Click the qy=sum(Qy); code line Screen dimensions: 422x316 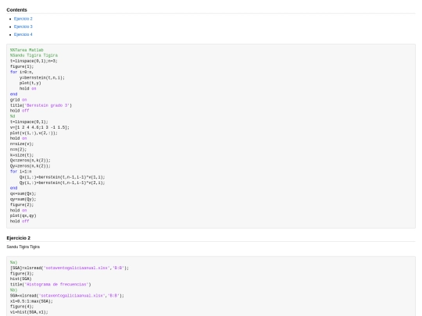pos(23,200)
